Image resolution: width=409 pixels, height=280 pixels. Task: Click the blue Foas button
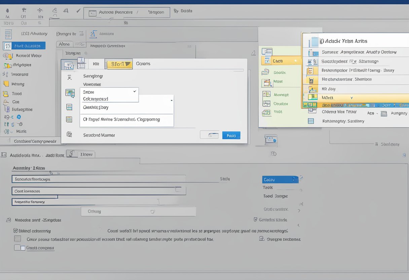[231, 135]
